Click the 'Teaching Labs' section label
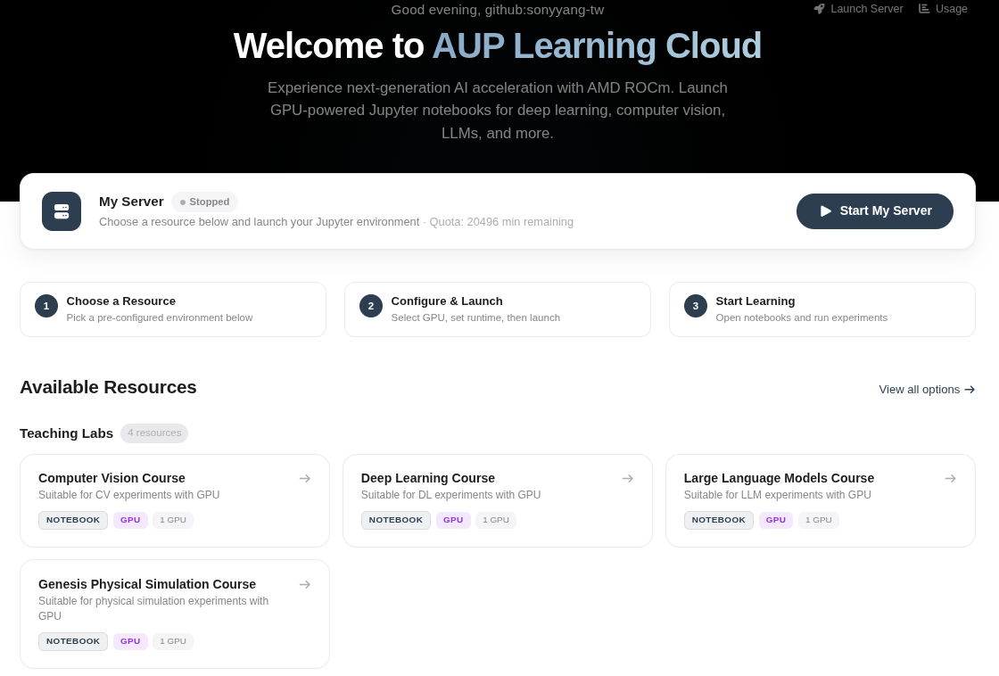Screen dimensions: 999x676 (x=66, y=433)
